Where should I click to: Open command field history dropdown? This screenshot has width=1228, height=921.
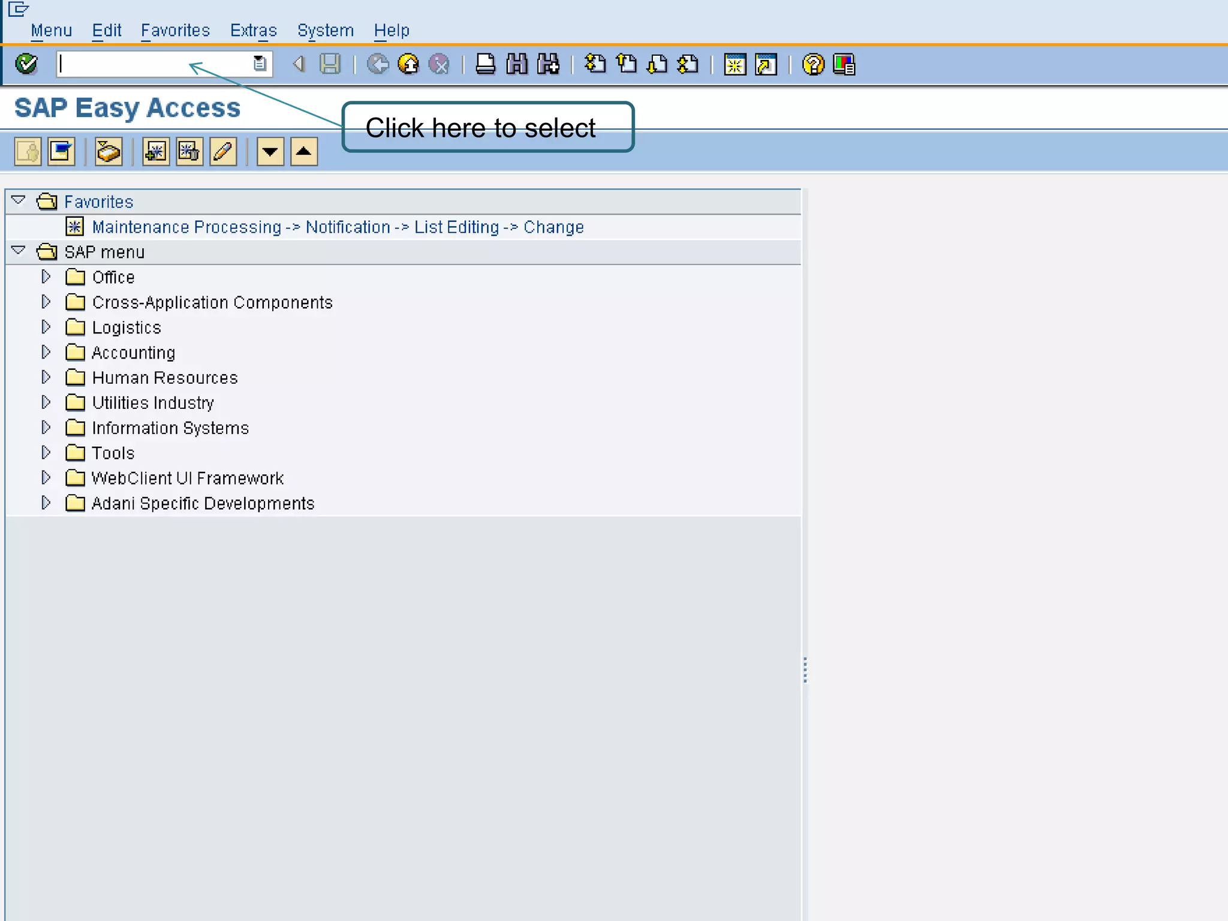coord(260,64)
